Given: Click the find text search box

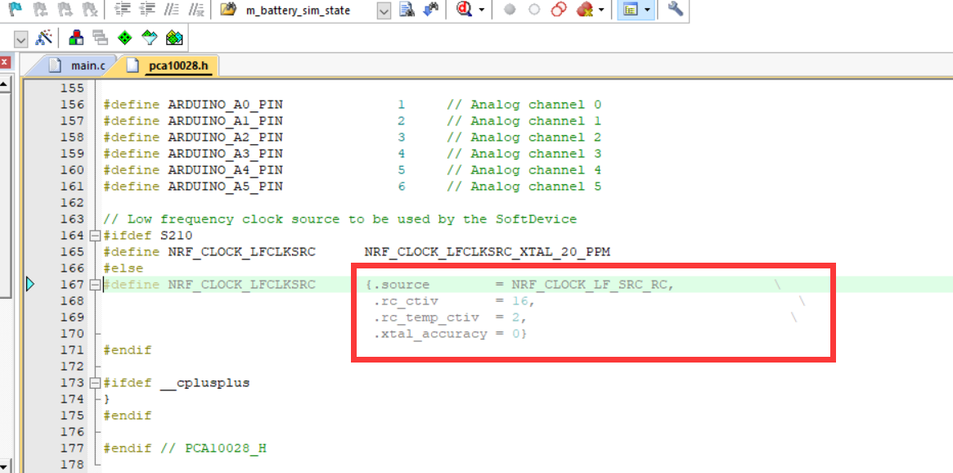Looking at the screenshot, I should 308,11.
